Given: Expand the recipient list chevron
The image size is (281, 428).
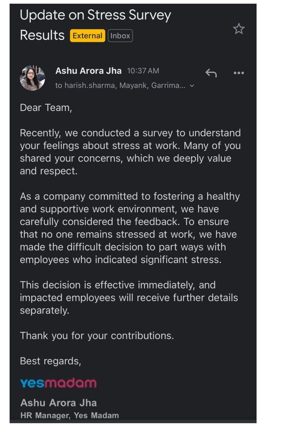Looking at the screenshot, I should [191, 85].
